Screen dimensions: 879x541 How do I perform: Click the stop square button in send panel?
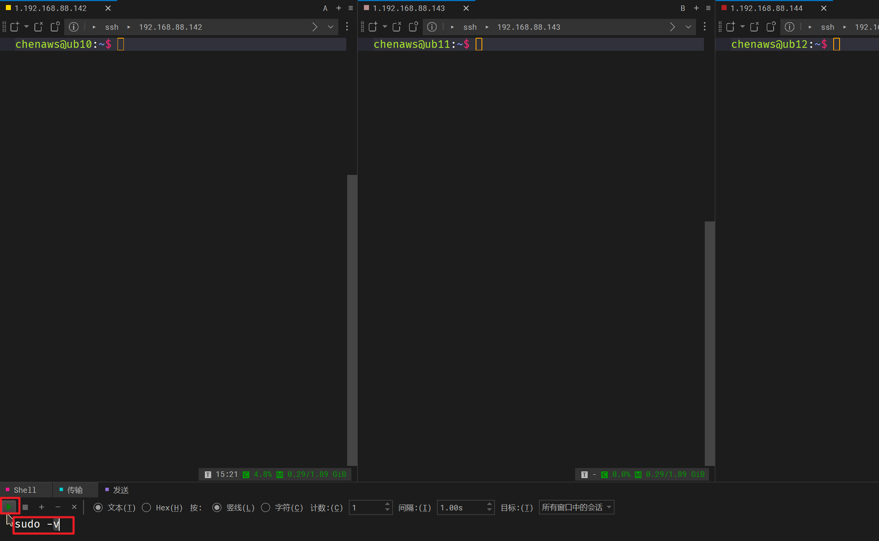(25, 507)
